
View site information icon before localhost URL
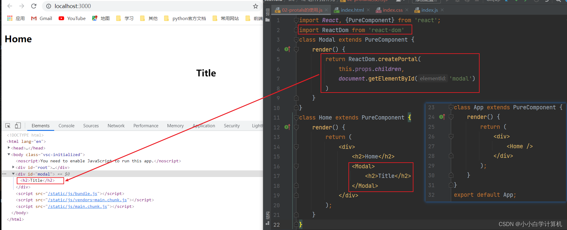[x=48, y=6]
